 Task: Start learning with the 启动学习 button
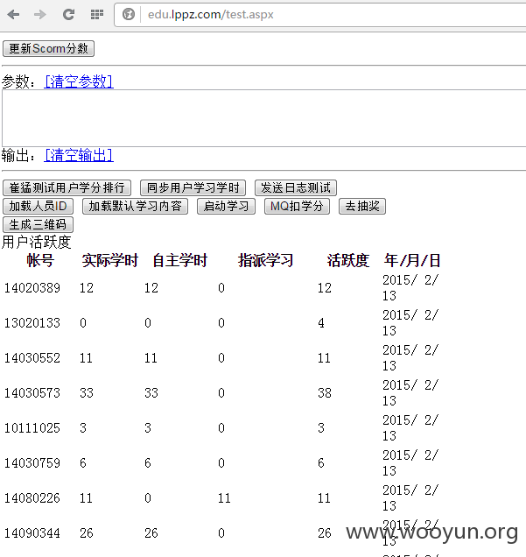point(226,206)
